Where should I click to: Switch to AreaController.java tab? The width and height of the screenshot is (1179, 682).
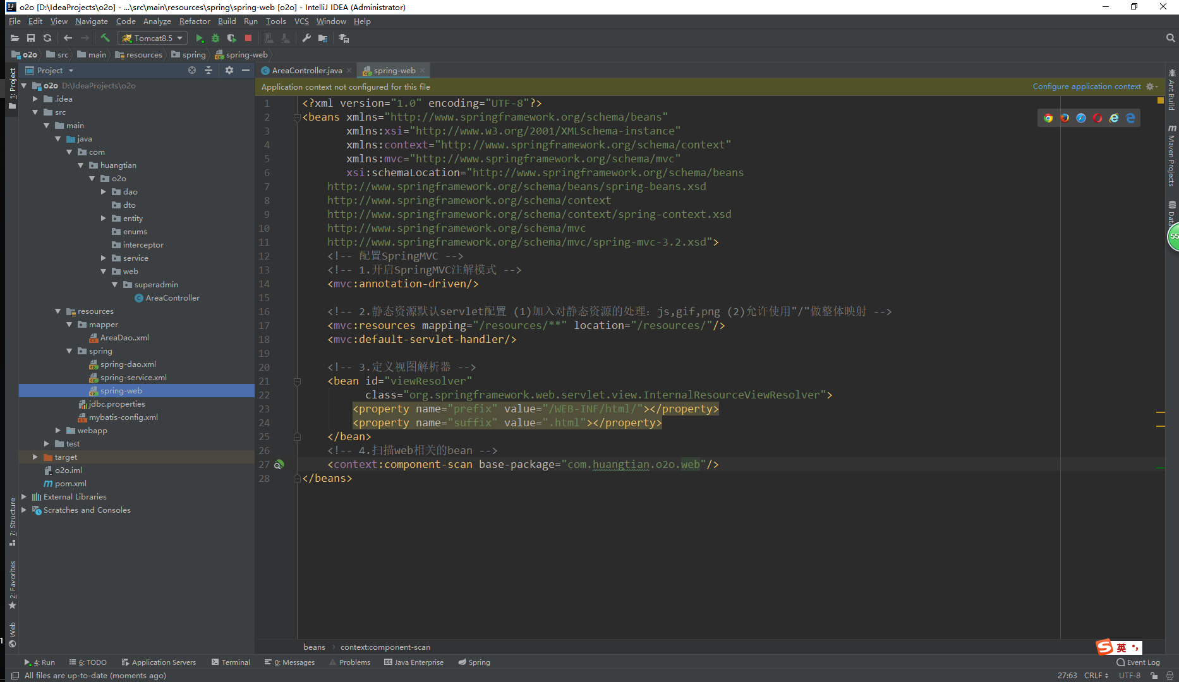(306, 71)
